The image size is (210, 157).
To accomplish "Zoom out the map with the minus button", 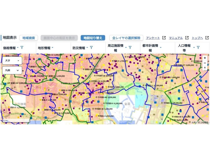I will 205,63.
